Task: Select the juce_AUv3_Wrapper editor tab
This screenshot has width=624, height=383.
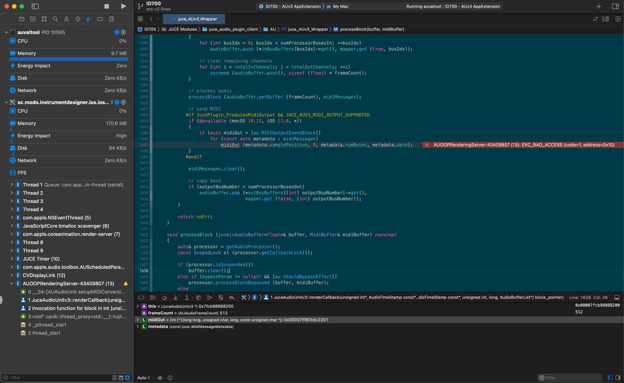Action: point(194,19)
